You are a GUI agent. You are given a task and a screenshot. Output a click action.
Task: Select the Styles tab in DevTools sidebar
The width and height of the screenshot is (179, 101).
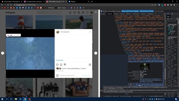click(168, 16)
